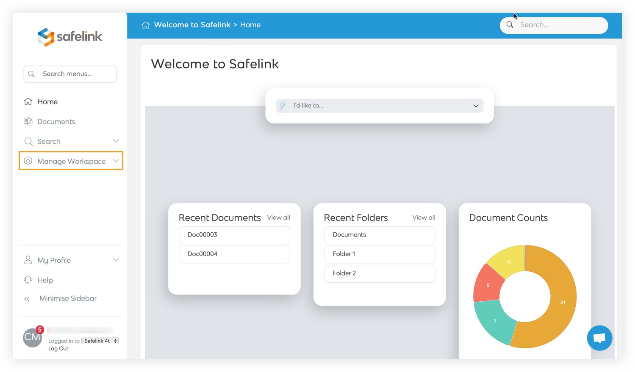Click the magnifier icon in Search menus box
Image resolution: width=635 pixels, height=372 pixels.
pos(31,74)
